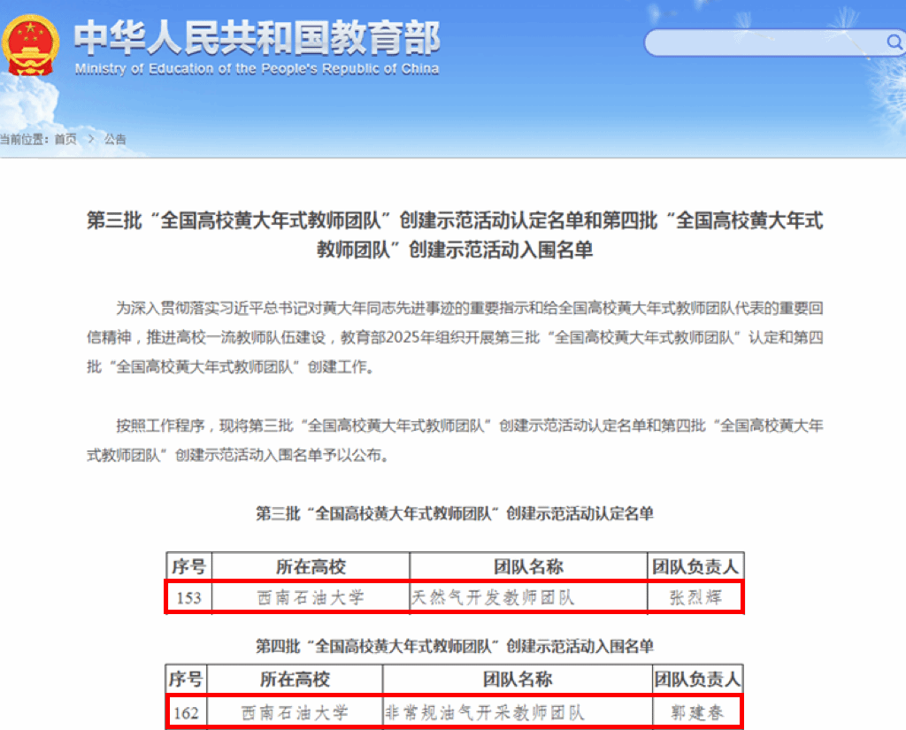The image size is (906, 730).
Task: Click the 张烈辉 team leader cell
Action: pos(695,597)
